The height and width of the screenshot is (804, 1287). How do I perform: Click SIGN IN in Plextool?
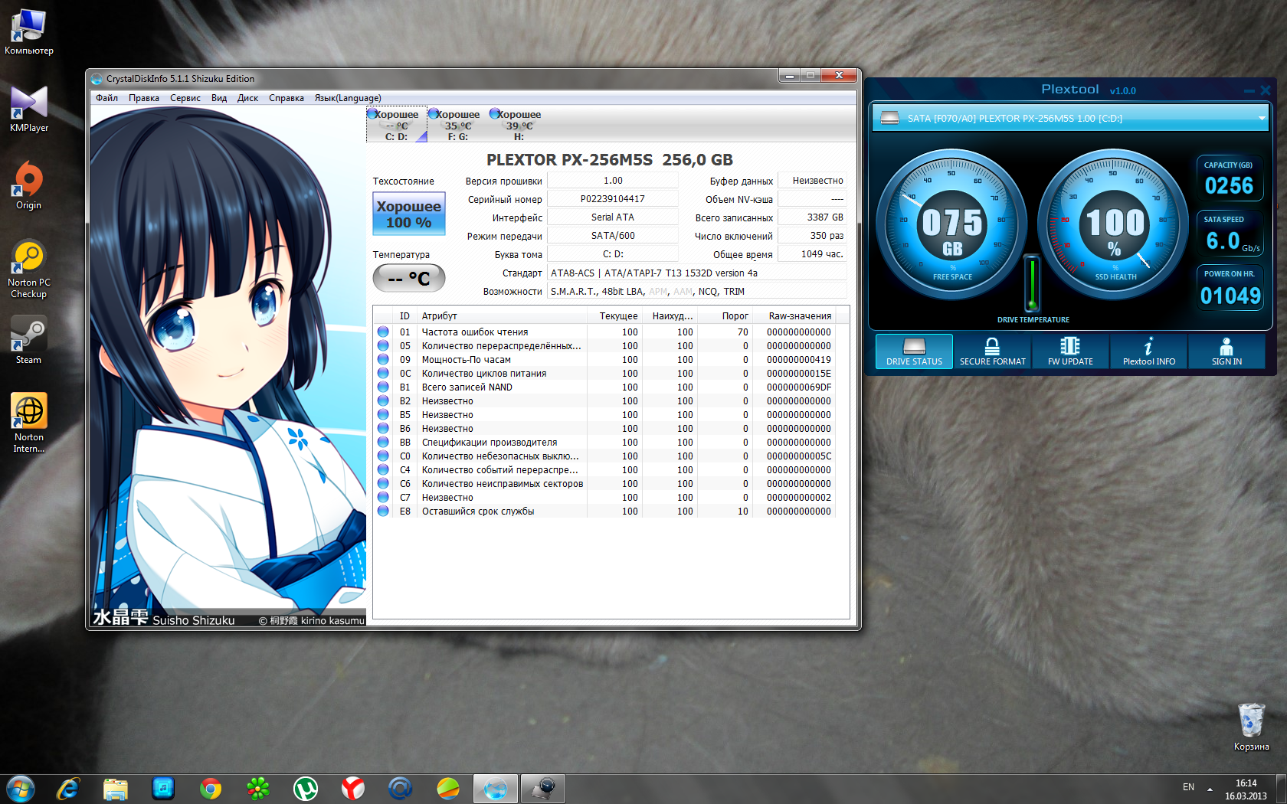pos(1226,351)
